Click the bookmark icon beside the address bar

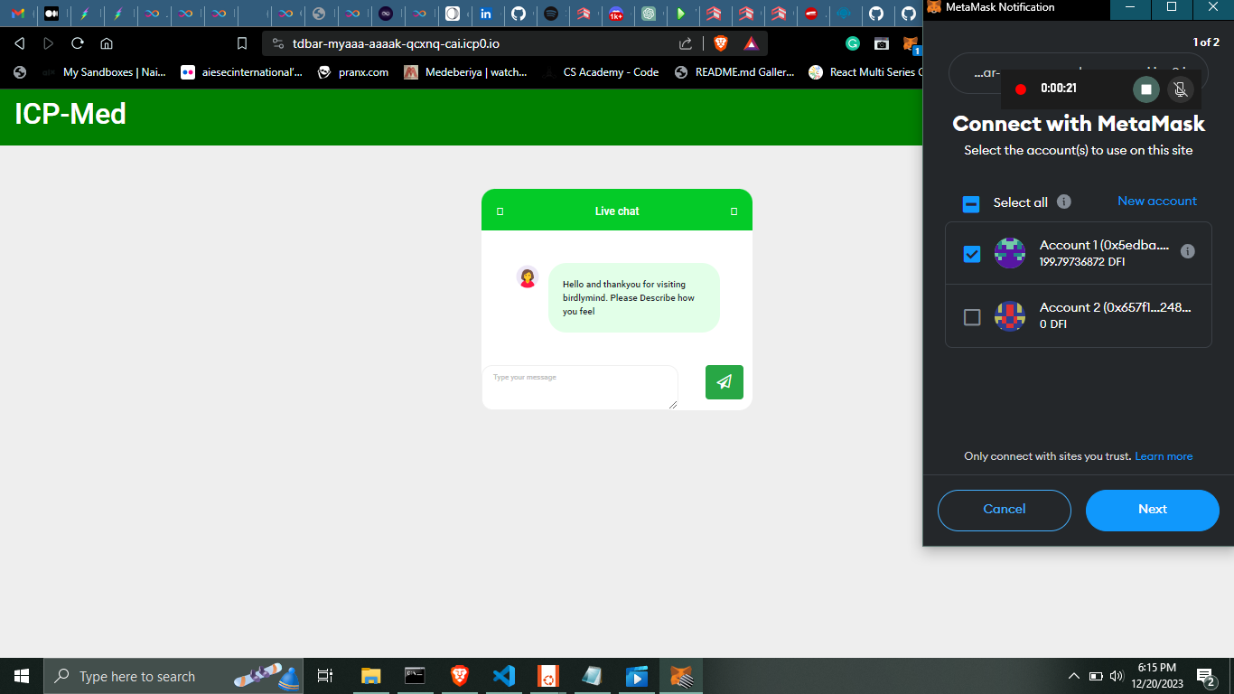click(242, 43)
